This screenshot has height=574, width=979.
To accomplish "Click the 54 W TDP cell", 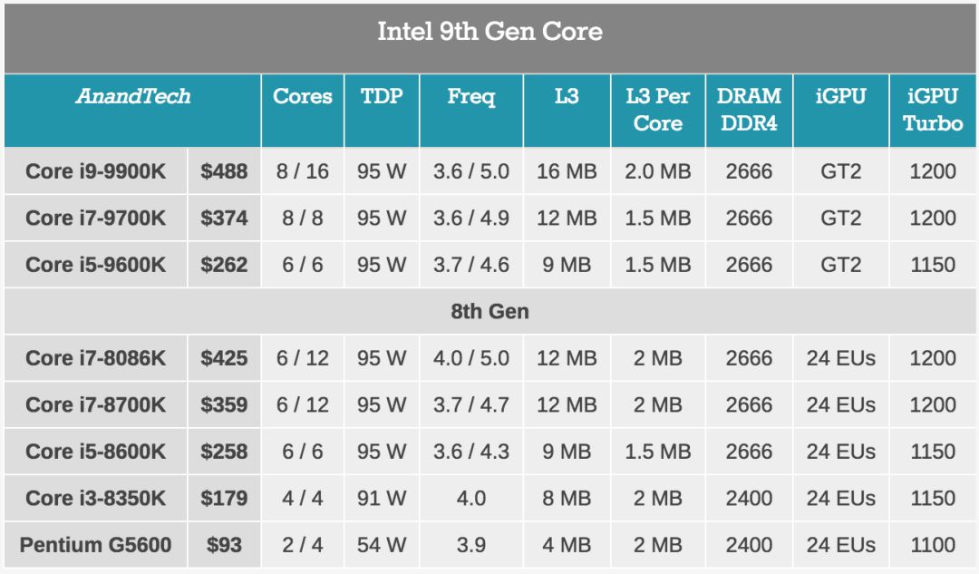I will [382, 546].
